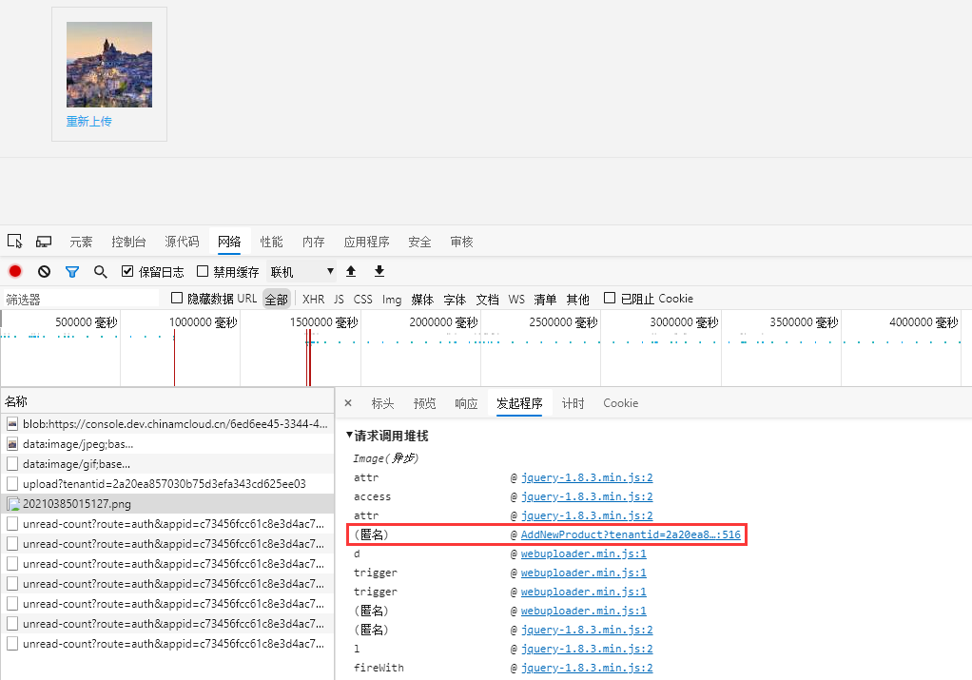Click the 重新上传 link
Viewport: 972px width, 680px height.
tap(89, 122)
